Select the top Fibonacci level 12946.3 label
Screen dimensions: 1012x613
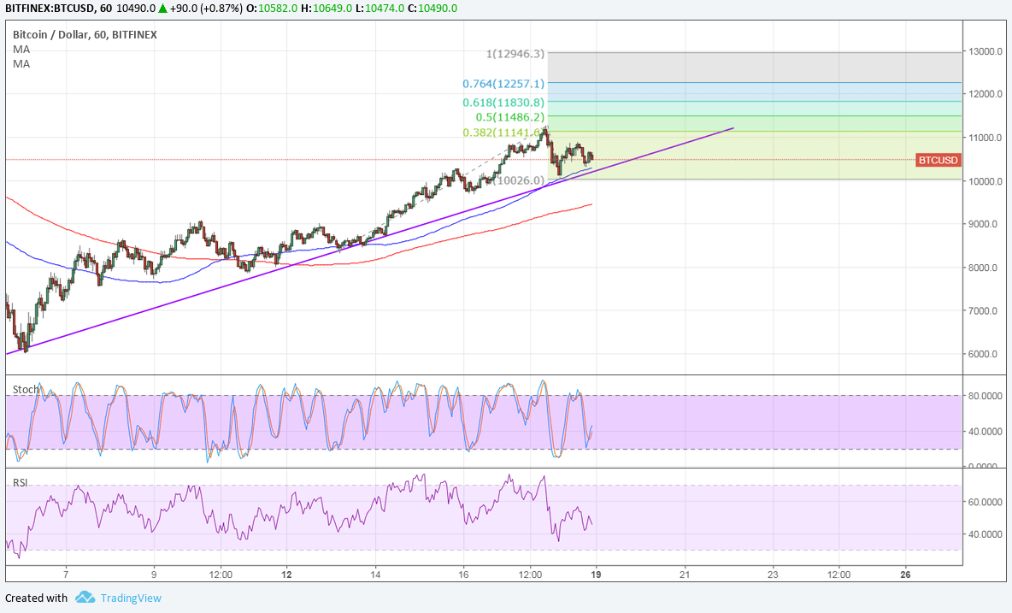(x=515, y=54)
